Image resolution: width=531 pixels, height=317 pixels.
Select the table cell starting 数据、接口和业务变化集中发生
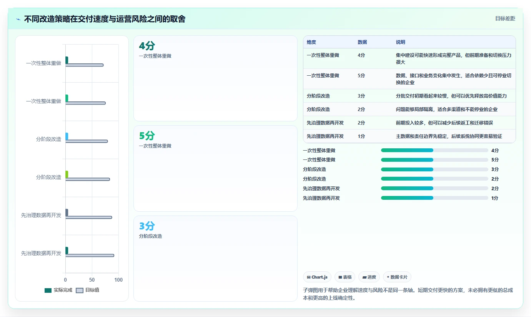(454, 79)
